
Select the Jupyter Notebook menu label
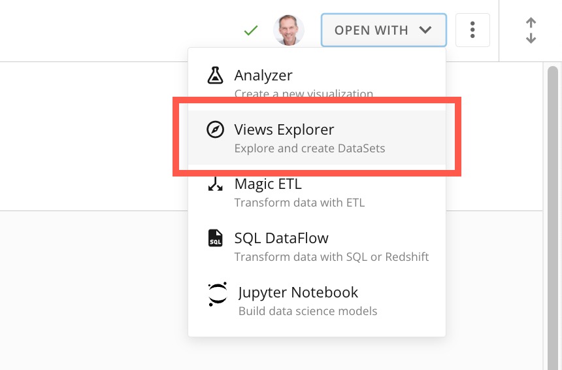coord(298,292)
